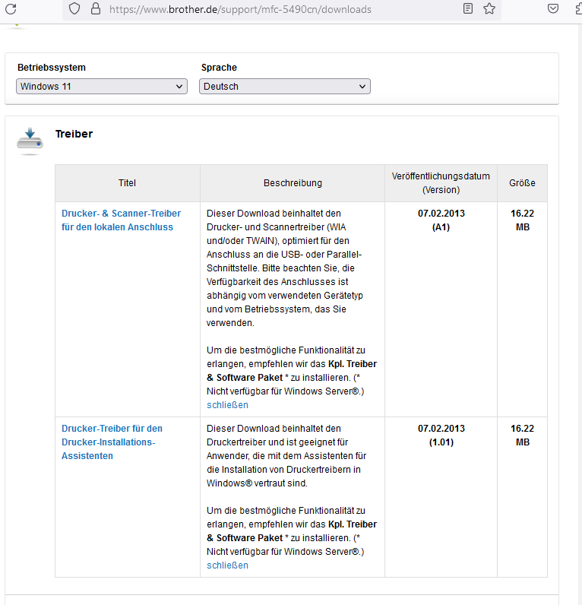Reload the page with the refresh icon
Viewport: 582px width, 605px height.
point(11,9)
